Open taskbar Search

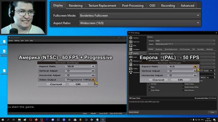[x=8, y=120]
